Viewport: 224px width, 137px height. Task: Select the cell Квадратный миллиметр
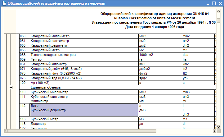tap(84, 36)
